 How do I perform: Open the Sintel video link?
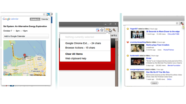tap(149, 58)
